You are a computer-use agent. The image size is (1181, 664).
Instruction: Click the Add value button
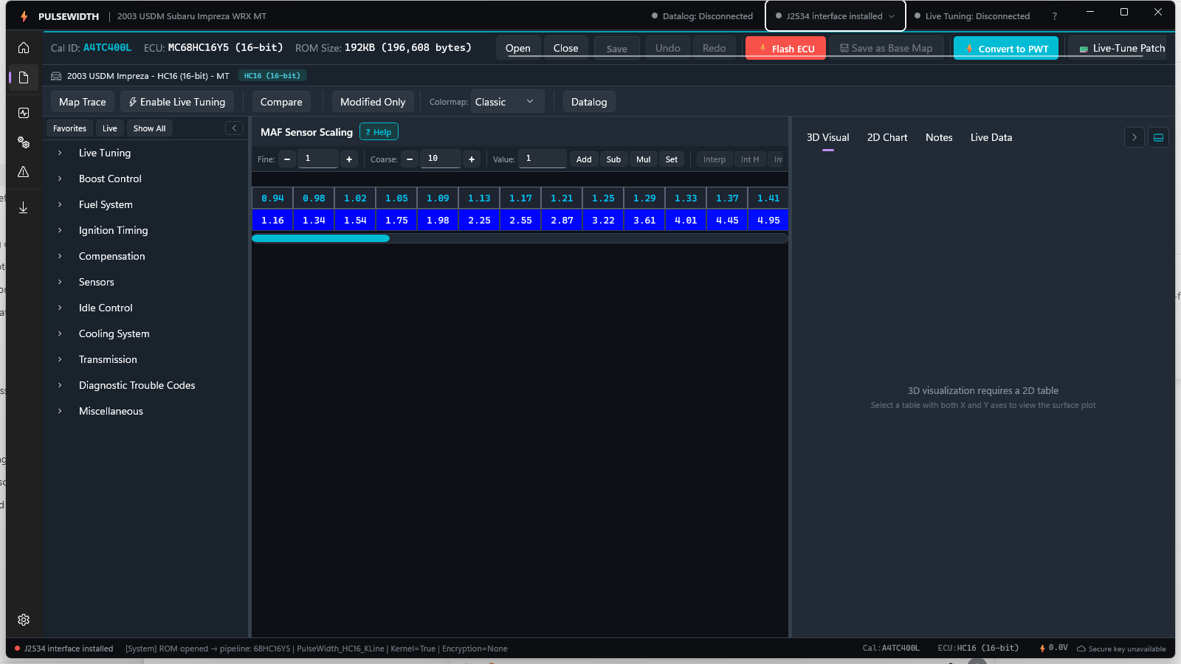pyautogui.click(x=584, y=159)
